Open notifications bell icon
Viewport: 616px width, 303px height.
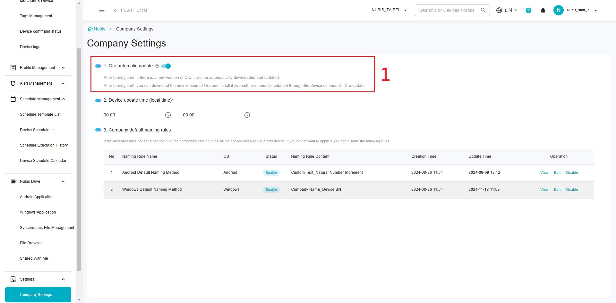pyautogui.click(x=543, y=10)
